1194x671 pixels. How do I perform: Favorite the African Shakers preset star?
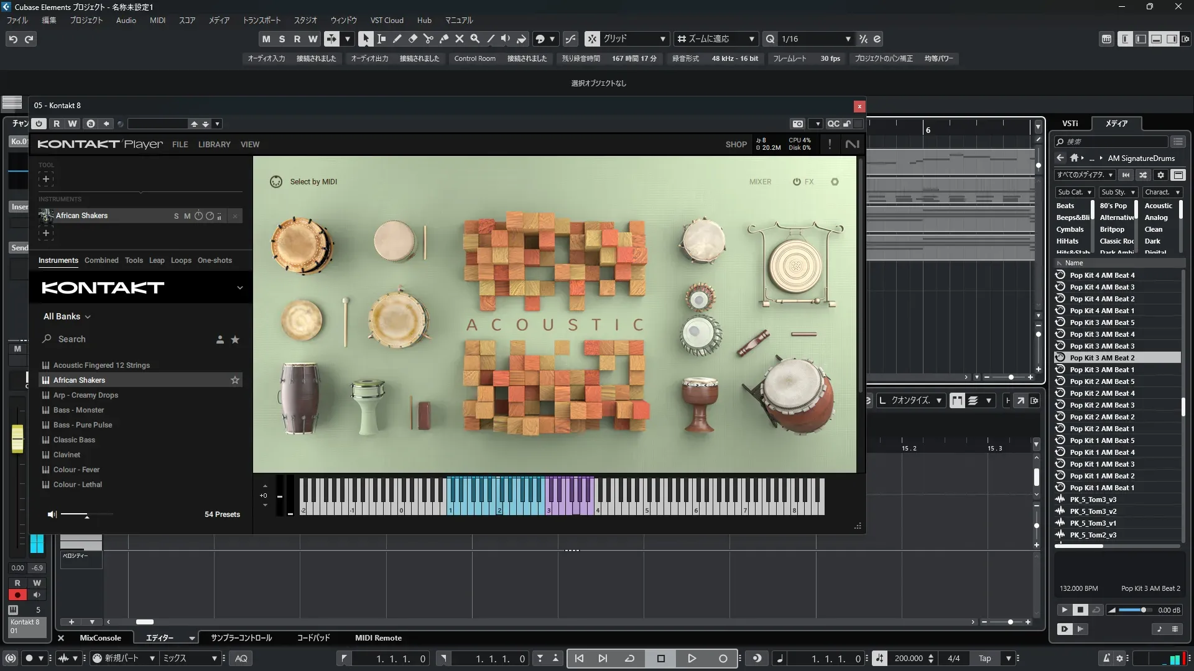(x=235, y=380)
